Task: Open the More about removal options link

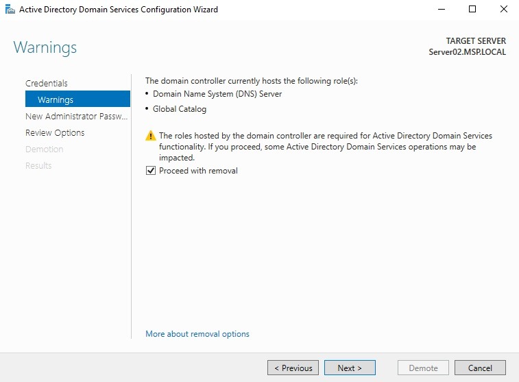Action: (x=197, y=334)
